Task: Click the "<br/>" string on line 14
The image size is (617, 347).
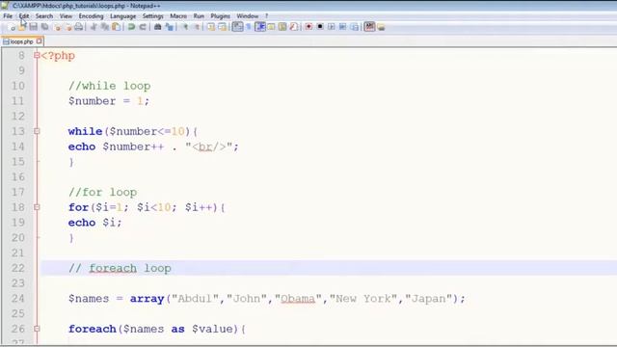Action: [x=209, y=147]
